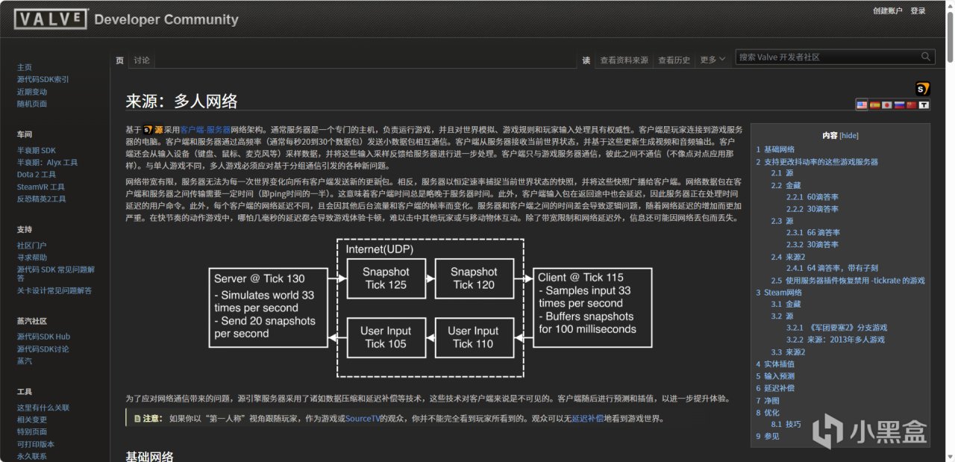Viewport: 955px width, 462px height.
Task: Open the 查看资料来源 tab
Action: click(624, 60)
